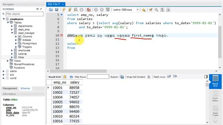
Task: Expand Indexes under dept_manager
Action: pyautogui.click(x=16, y=40)
